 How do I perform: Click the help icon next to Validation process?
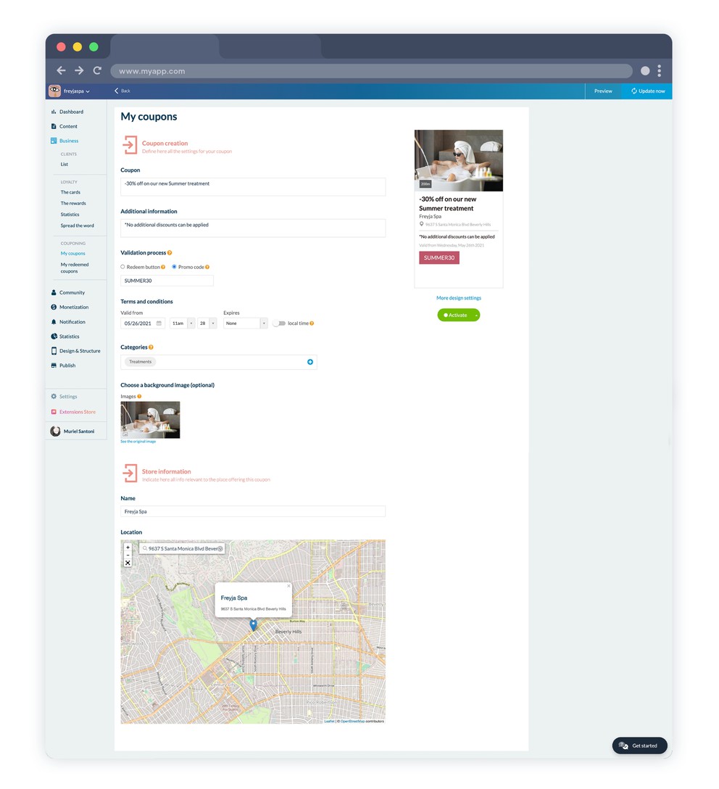coord(170,253)
